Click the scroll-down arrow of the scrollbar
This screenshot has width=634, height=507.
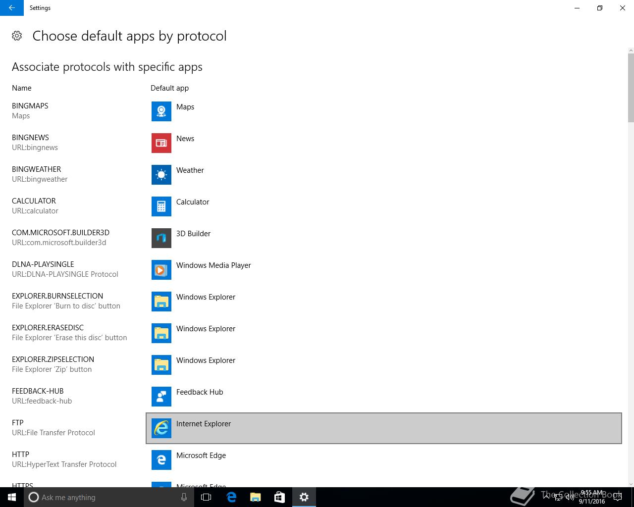631,484
